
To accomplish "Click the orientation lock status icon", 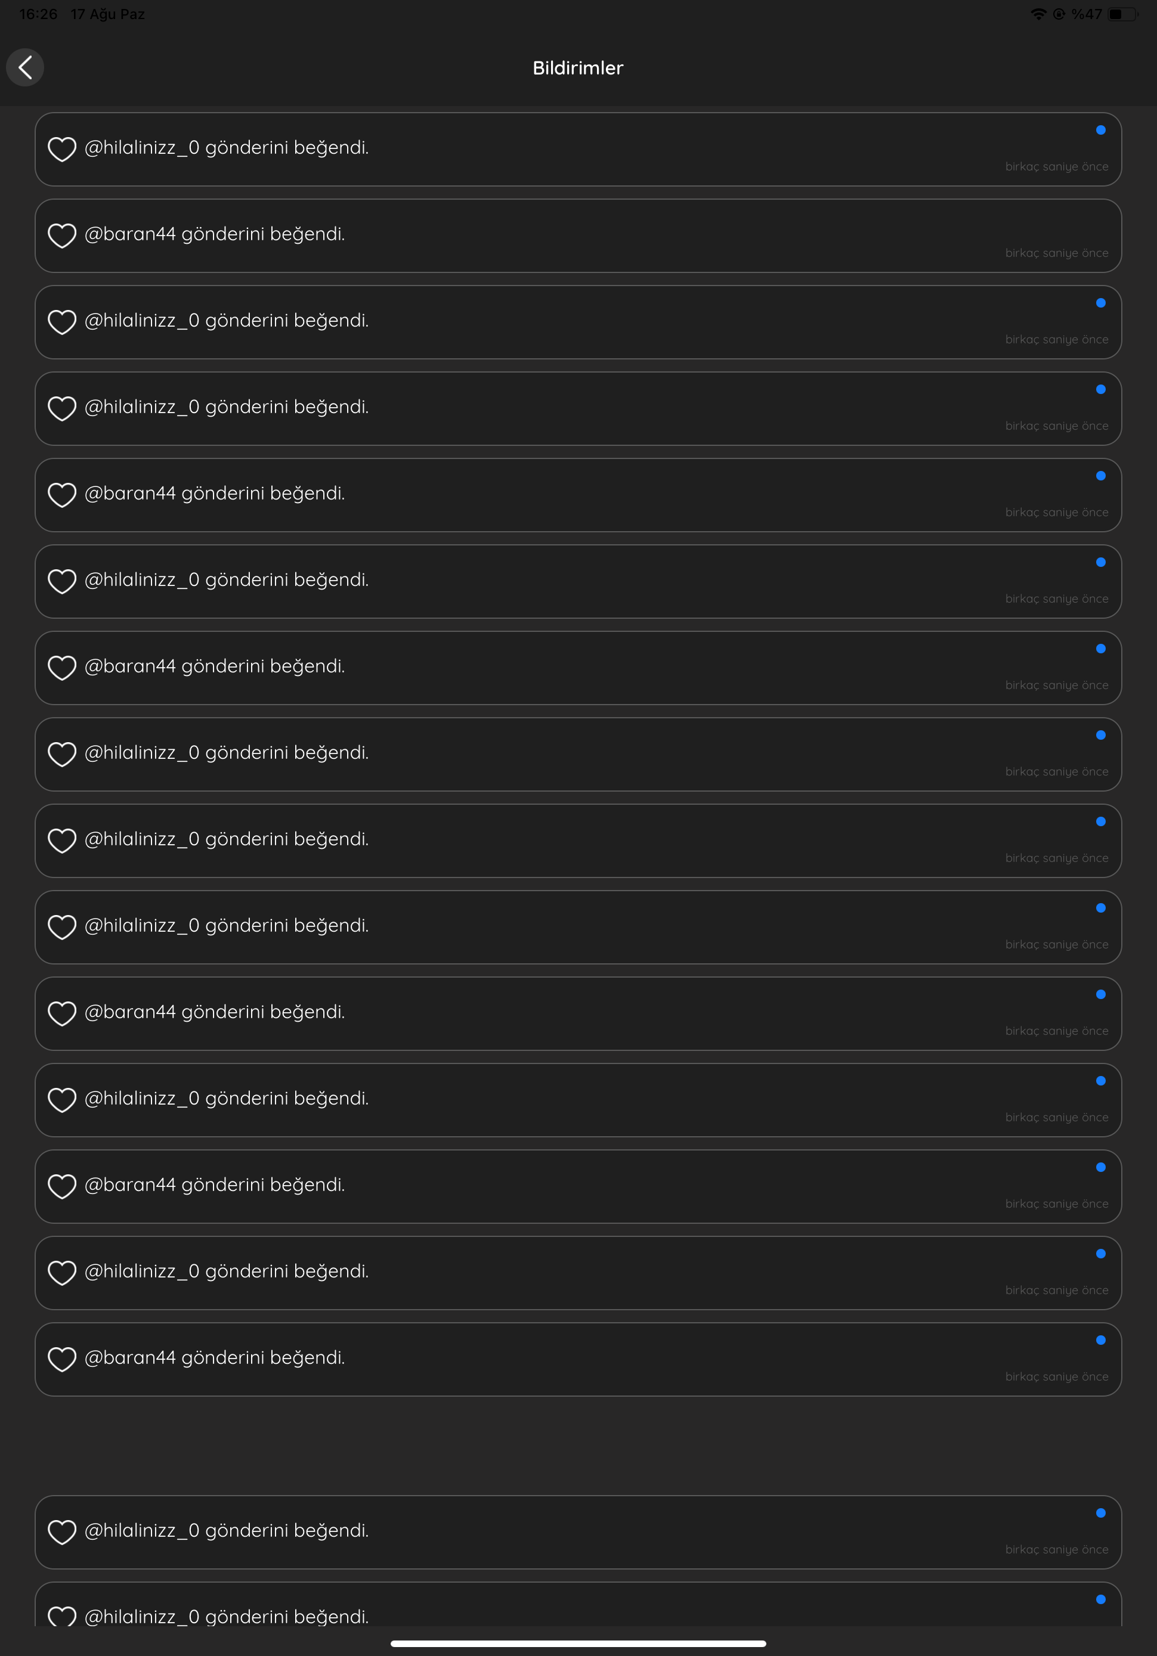I will (1059, 14).
